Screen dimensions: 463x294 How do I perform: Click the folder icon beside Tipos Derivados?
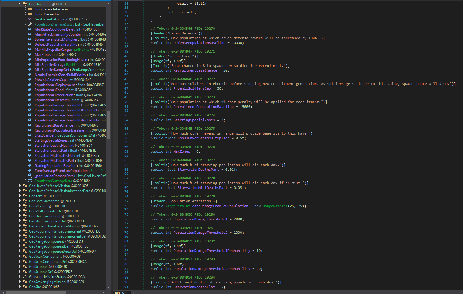[x=30, y=14]
